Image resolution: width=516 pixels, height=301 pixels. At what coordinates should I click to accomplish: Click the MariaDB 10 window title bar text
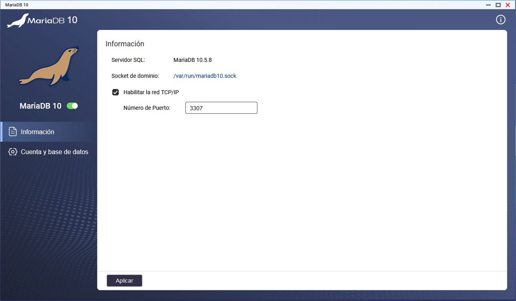coord(17,5)
